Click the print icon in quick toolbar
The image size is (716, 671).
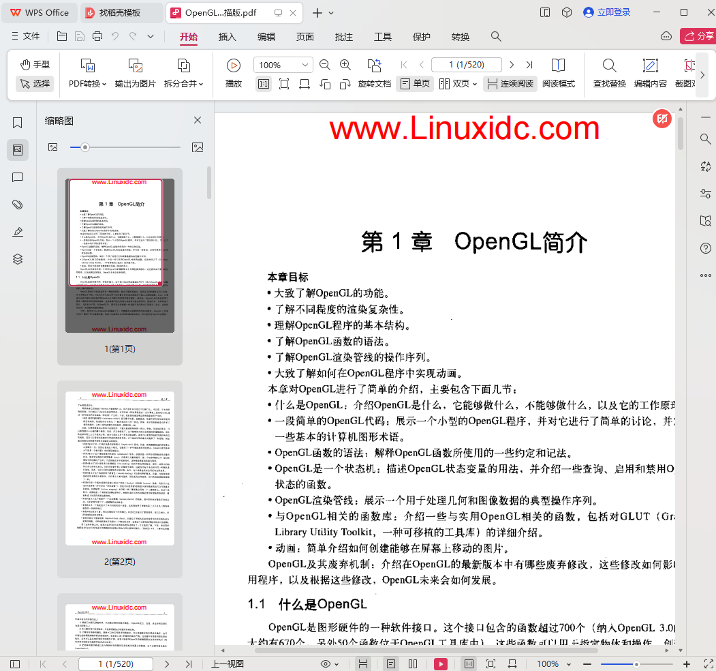click(x=97, y=36)
